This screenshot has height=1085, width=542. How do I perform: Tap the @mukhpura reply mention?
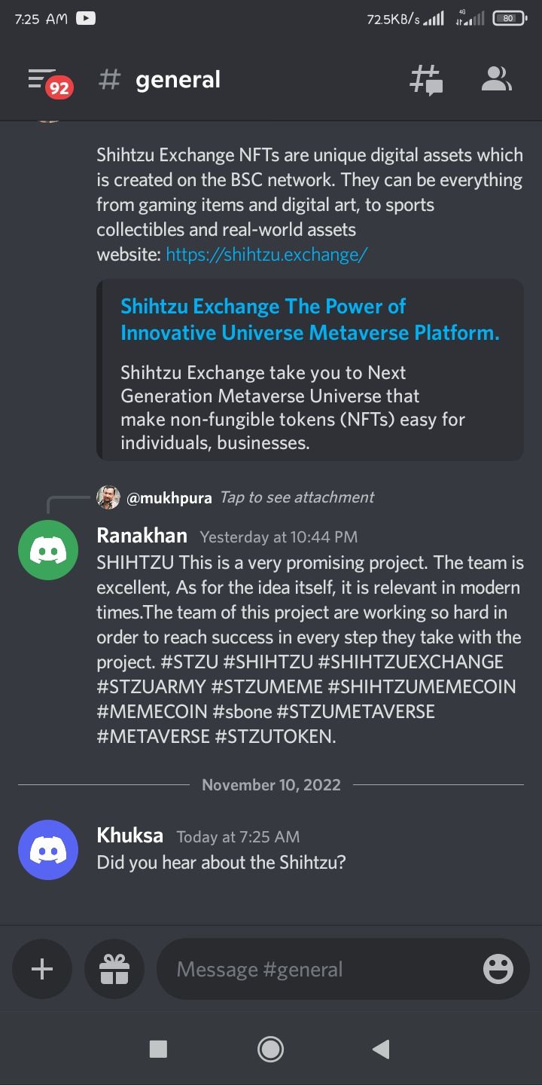pyautogui.click(x=169, y=498)
